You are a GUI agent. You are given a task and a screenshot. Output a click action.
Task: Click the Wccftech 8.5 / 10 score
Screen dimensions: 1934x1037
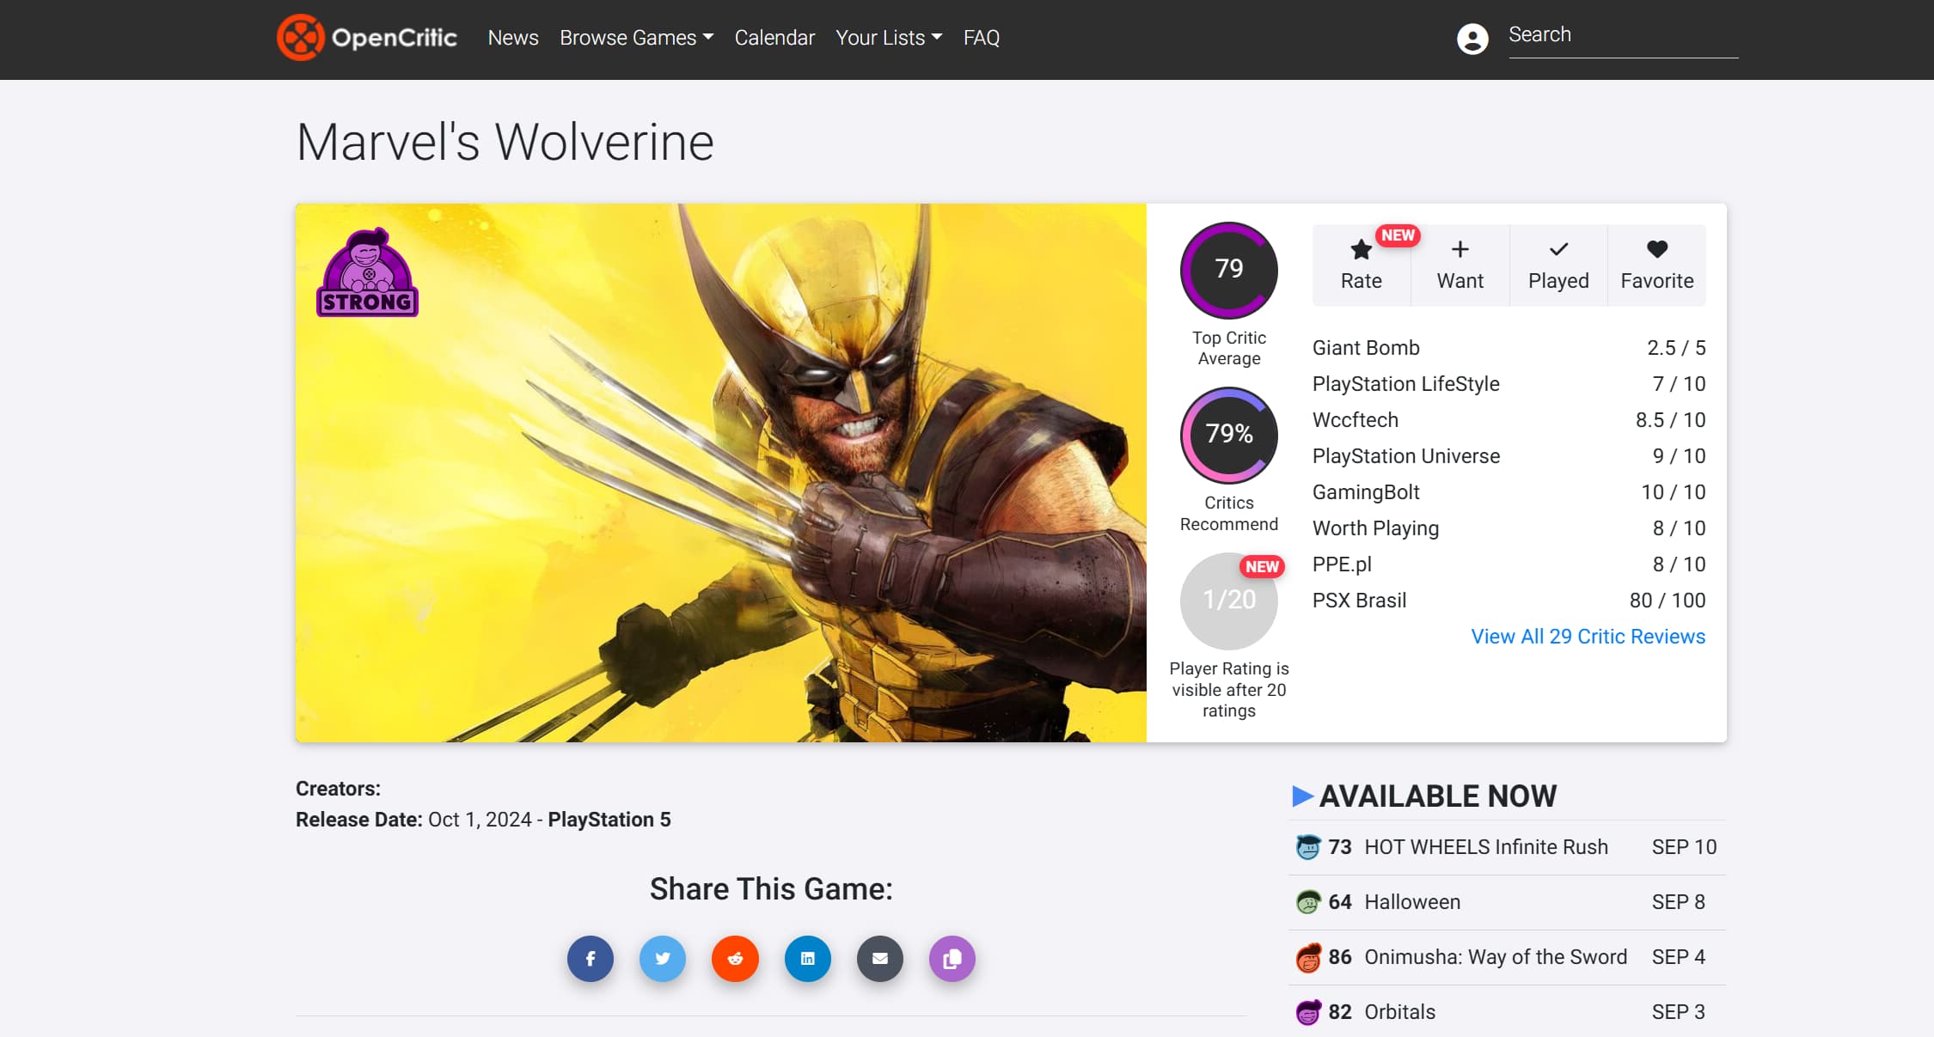coord(1670,420)
